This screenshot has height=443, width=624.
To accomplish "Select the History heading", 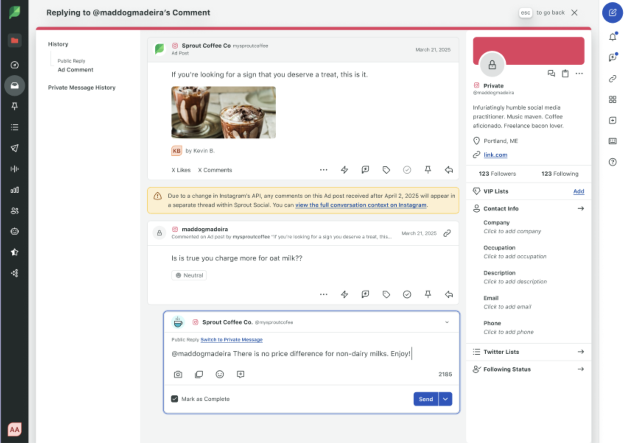I will (x=58, y=44).
